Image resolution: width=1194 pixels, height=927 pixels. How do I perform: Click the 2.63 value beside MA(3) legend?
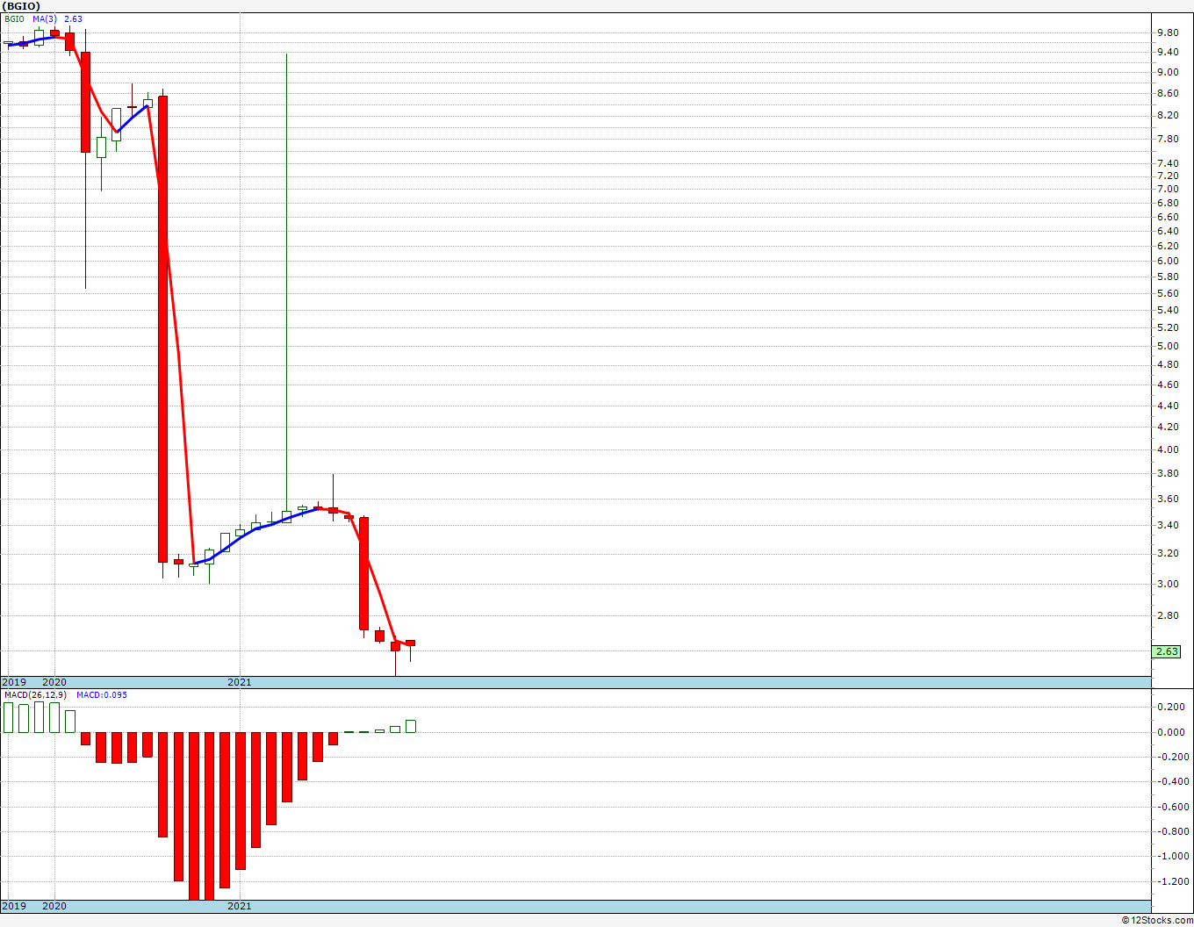click(73, 18)
